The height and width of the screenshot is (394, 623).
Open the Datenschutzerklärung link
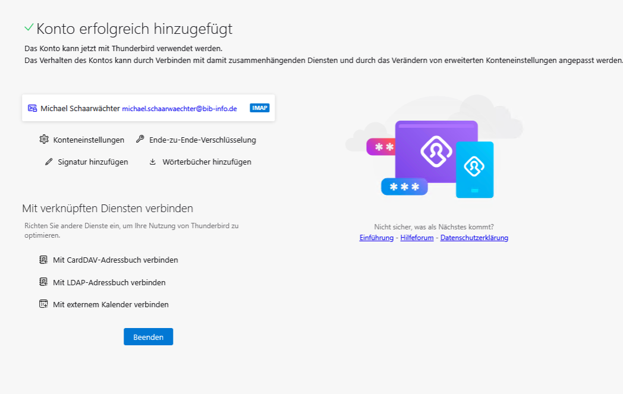[474, 238]
